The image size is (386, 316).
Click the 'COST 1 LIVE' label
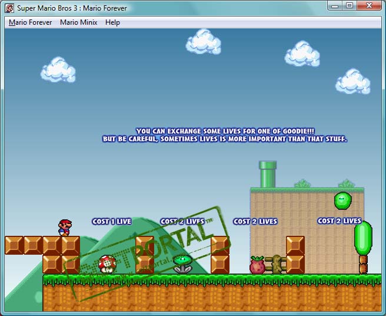point(112,221)
